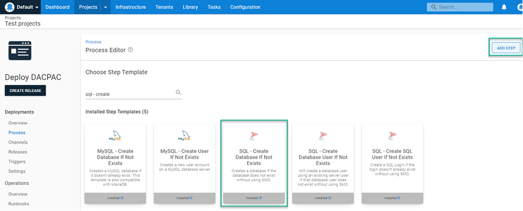Open the Library menu item
The height and width of the screenshot is (211, 523).
(190, 7)
